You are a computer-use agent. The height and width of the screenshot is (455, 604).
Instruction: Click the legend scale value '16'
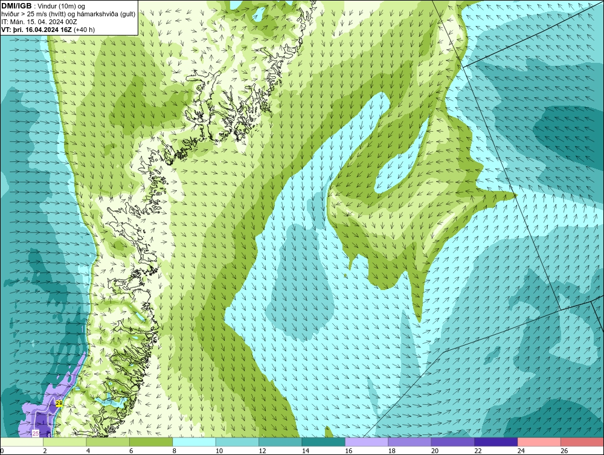[349, 451]
